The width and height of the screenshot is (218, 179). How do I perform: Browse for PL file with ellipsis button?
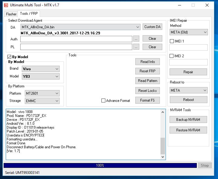(x=136, y=47)
